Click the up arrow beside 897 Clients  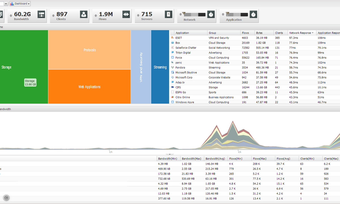click(53, 15)
